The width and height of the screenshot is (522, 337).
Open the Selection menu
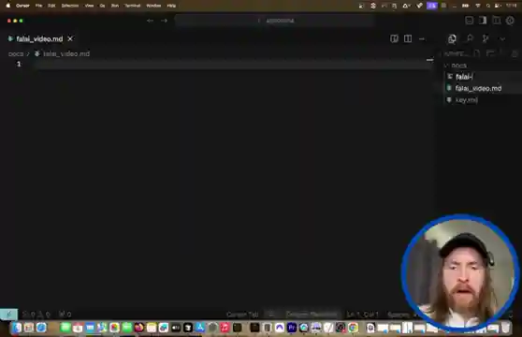70,6
